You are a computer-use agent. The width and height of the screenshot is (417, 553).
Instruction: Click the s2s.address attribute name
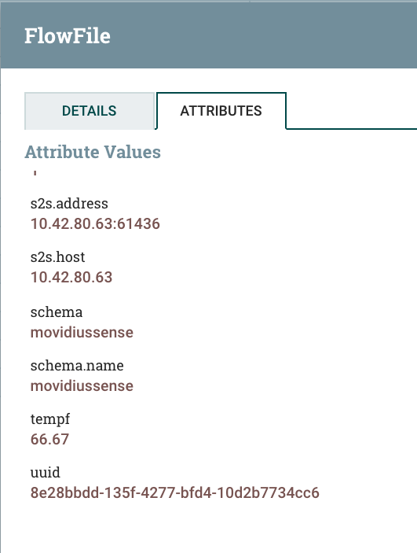tap(69, 204)
